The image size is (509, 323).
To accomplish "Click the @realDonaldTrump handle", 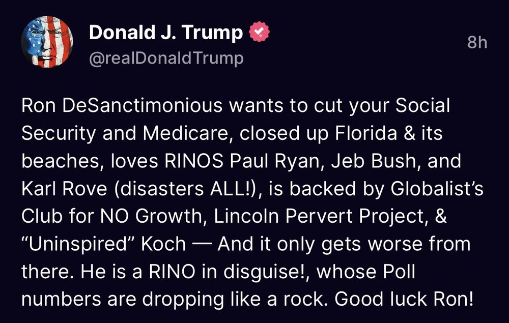I will (166, 58).
